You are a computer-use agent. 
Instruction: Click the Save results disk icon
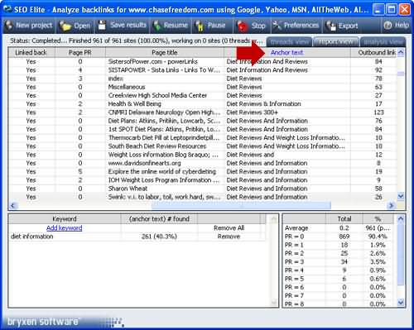point(102,25)
